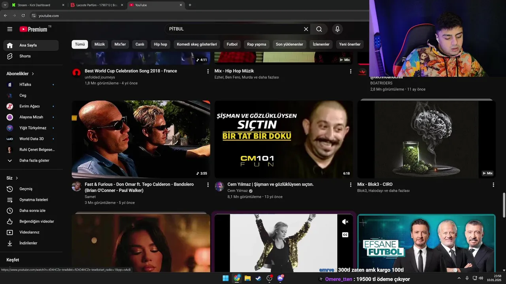Switch to Lacoste Parfüm browser tab
This screenshot has width=506, height=284.
(x=96, y=5)
